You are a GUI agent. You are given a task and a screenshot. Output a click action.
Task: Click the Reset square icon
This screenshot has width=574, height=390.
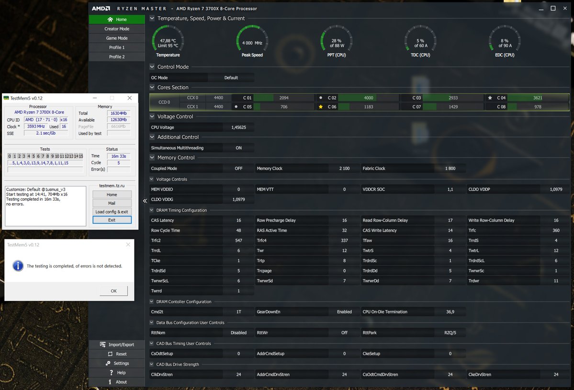coord(110,354)
